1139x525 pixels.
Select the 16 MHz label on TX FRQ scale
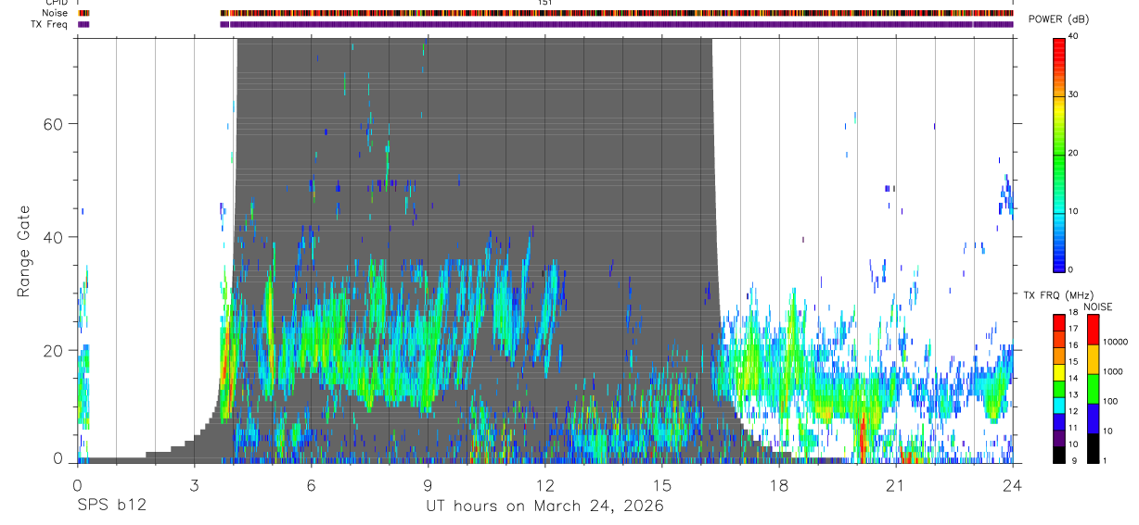pos(1072,344)
